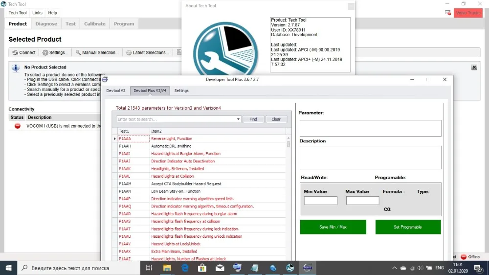Click the red Offline status icon

coord(464,256)
